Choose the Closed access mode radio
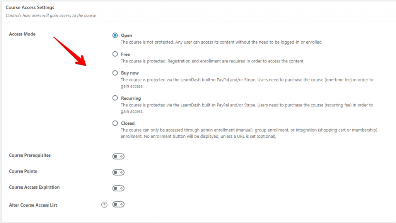The image size is (396, 223). pos(115,123)
